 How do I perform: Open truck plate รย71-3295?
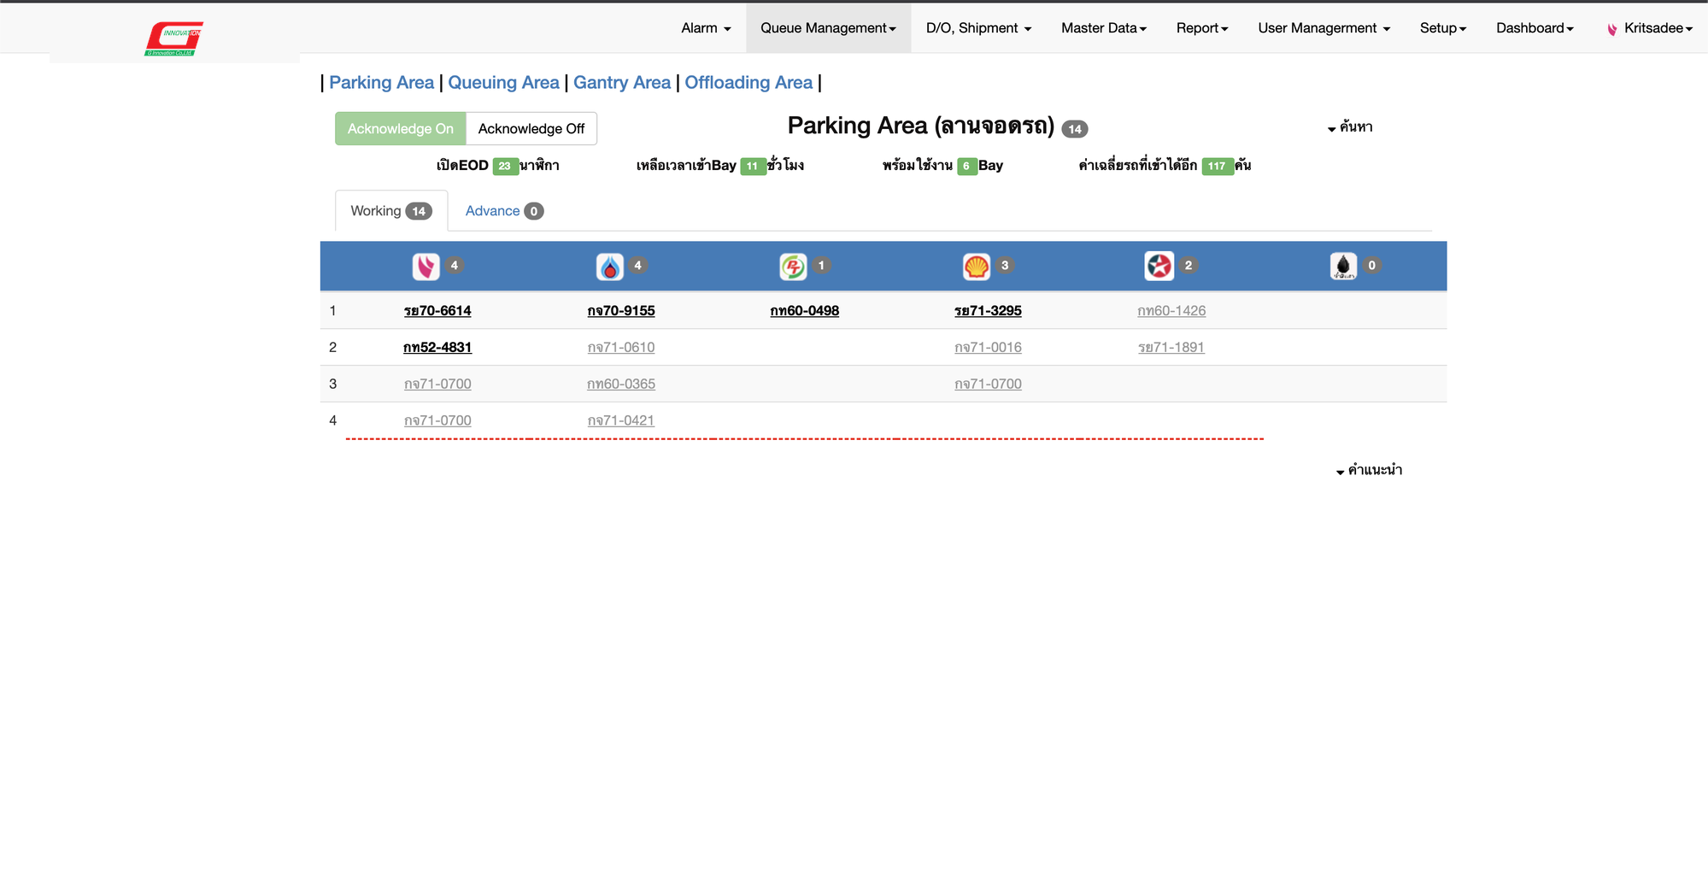[988, 311]
